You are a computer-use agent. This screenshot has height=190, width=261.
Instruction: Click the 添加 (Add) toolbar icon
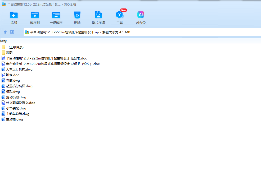(x=14, y=15)
